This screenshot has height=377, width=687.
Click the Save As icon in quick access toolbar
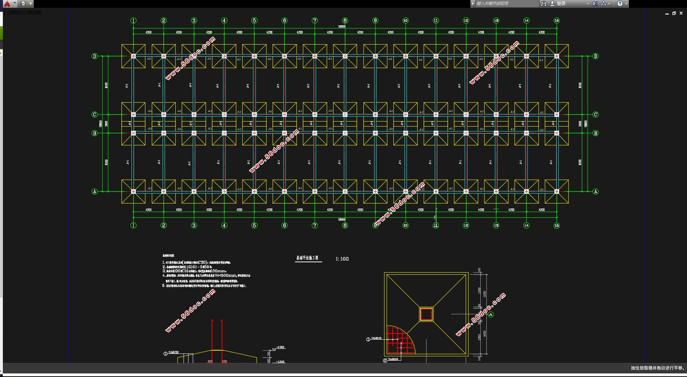pos(24,4)
